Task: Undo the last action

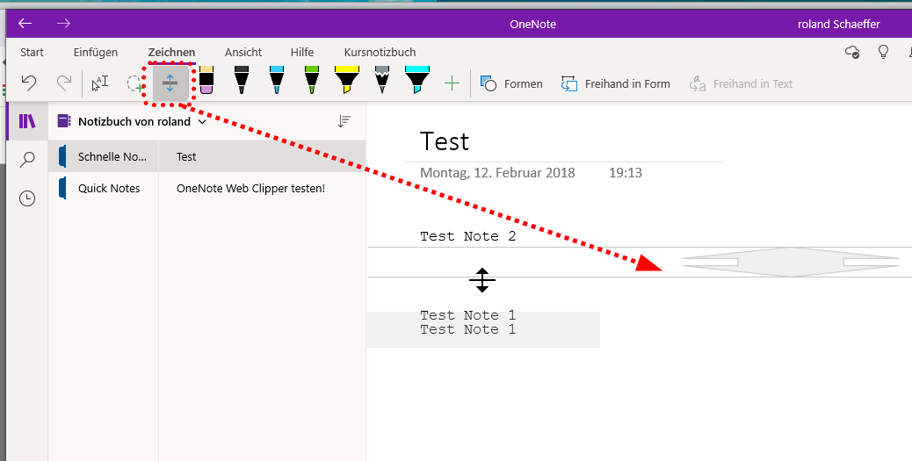Action: click(x=29, y=83)
